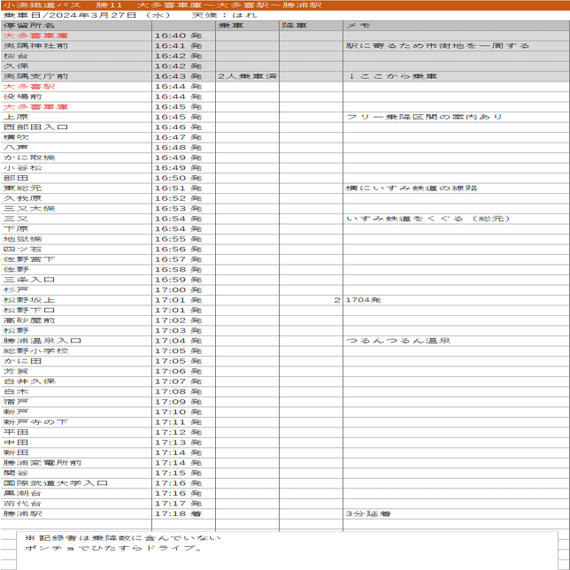Click the 三又大橋 stop name
The image size is (570, 570).
[29, 209]
